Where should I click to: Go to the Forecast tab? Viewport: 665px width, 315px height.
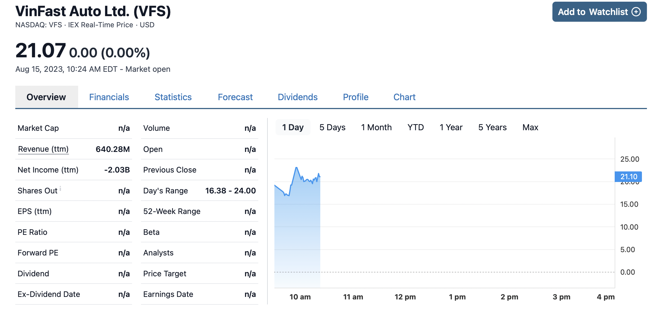(235, 97)
